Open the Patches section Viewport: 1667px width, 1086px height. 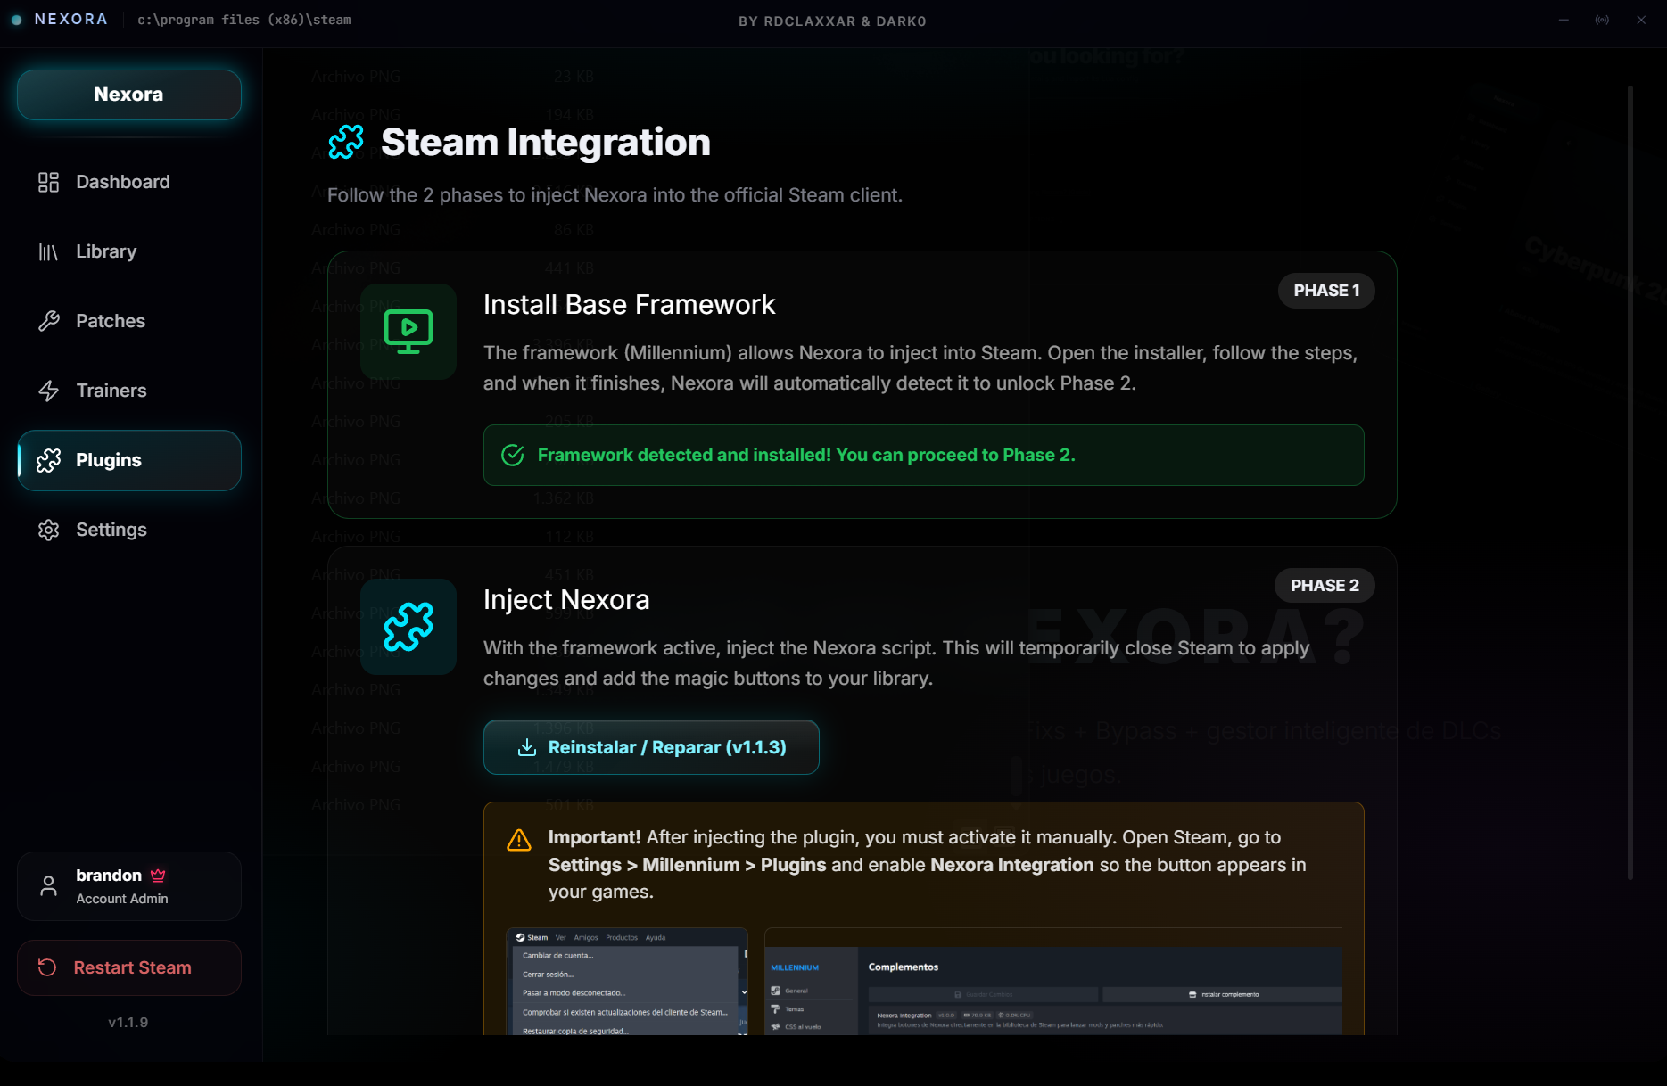(129, 321)
